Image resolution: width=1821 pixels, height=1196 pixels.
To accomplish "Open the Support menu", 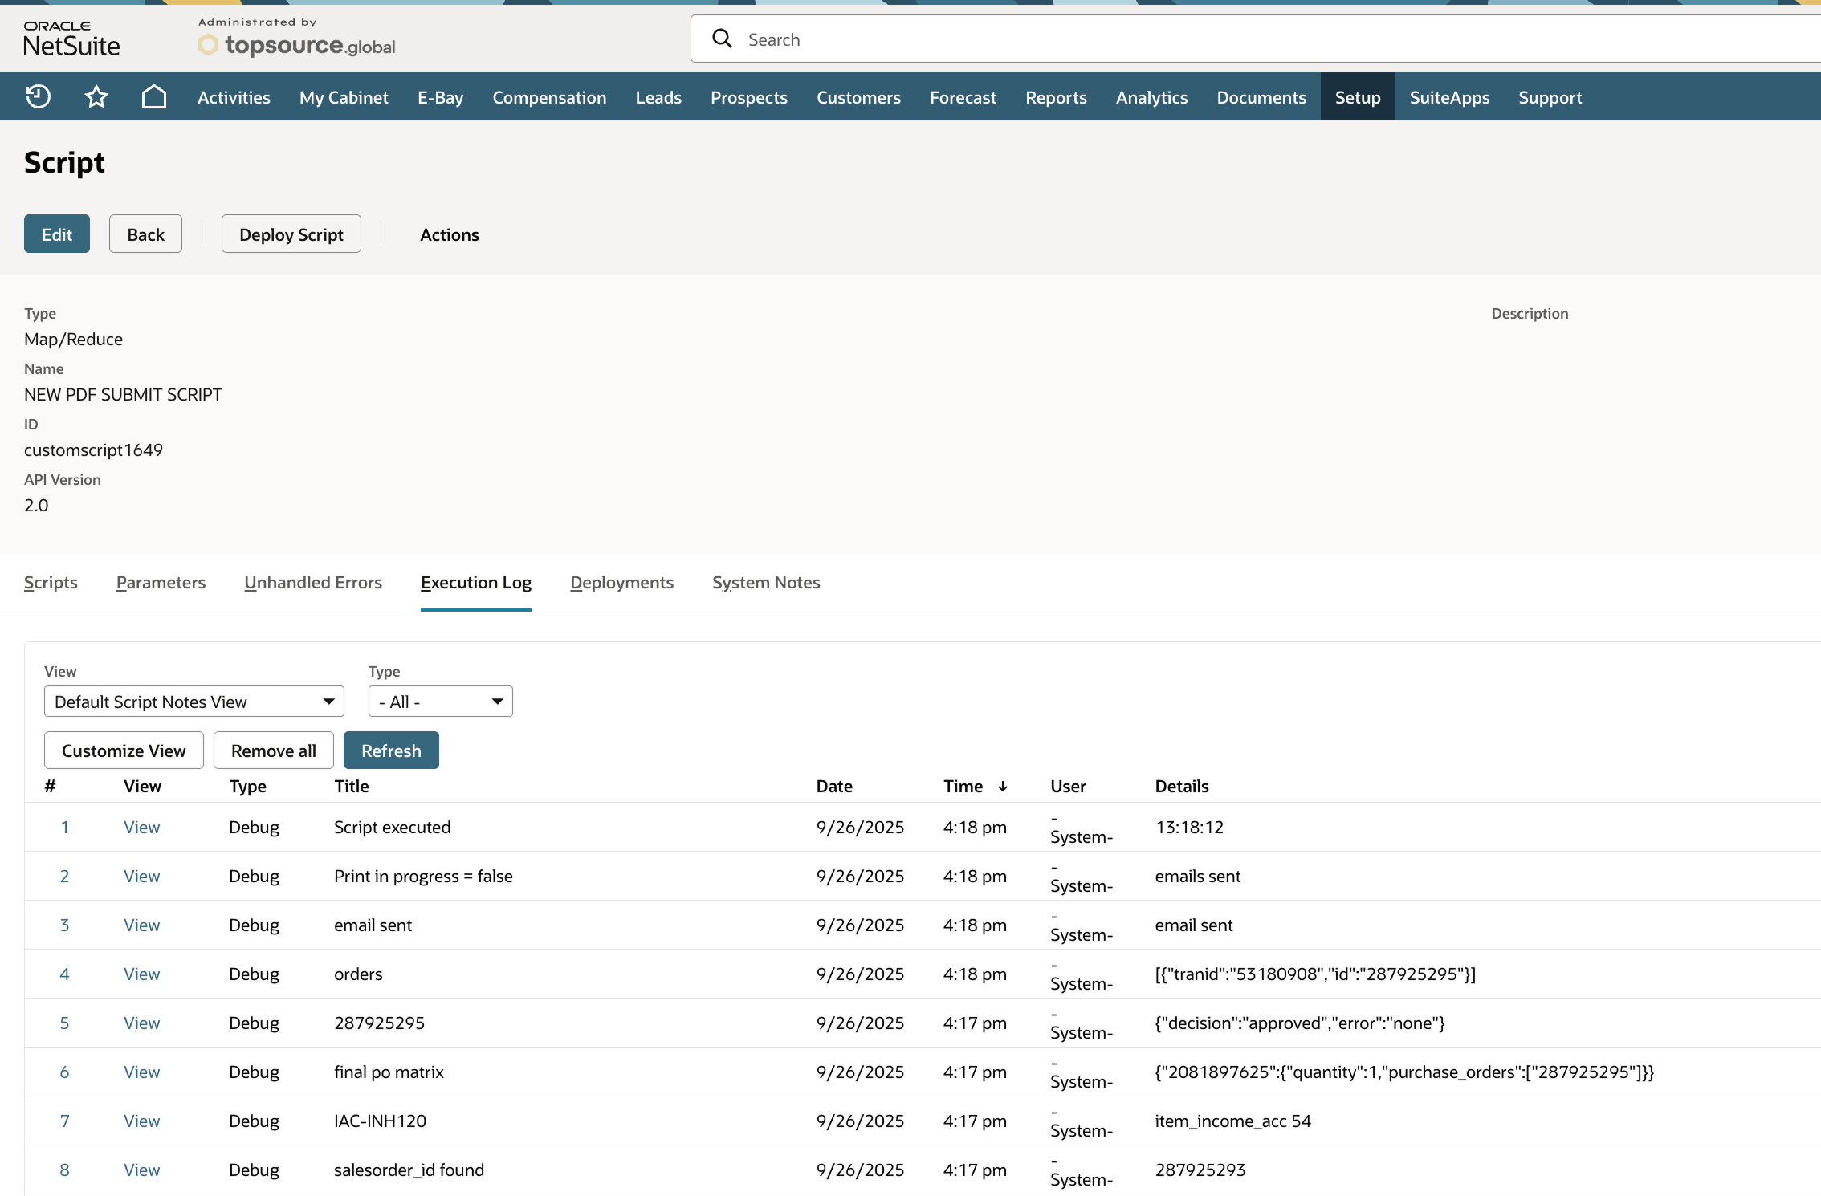I will (1550, 97).
